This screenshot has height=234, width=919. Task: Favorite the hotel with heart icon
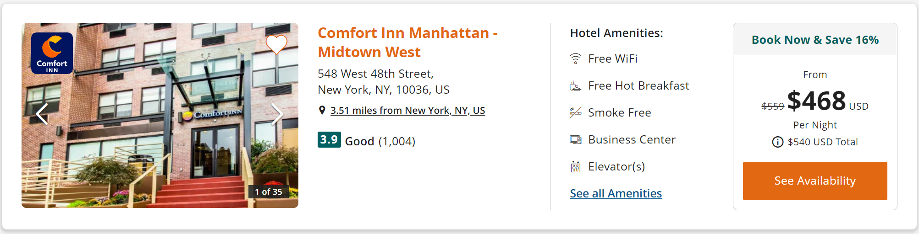(x=276, y=44)
